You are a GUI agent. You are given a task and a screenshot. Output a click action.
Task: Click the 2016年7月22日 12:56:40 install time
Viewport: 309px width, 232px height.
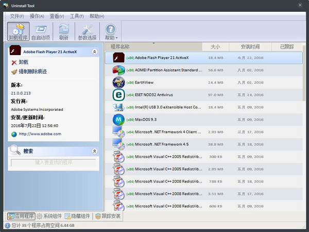(x=35, y=126)
